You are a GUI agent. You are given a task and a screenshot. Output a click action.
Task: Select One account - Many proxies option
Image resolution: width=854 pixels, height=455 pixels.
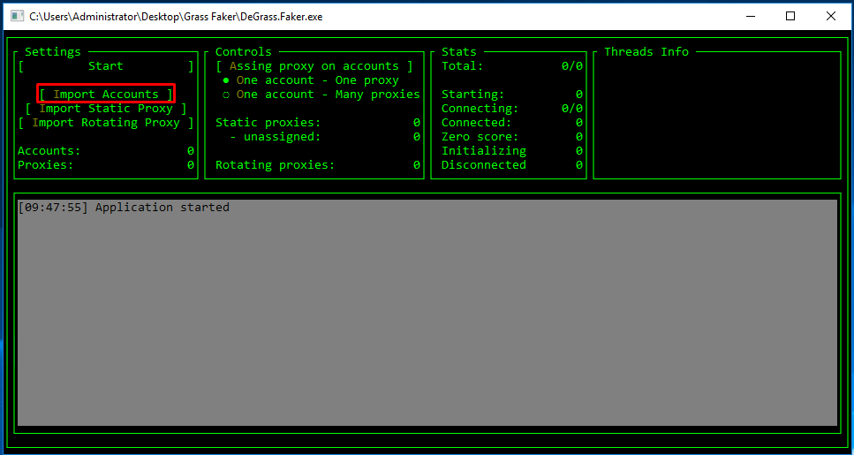pos(327,95)
